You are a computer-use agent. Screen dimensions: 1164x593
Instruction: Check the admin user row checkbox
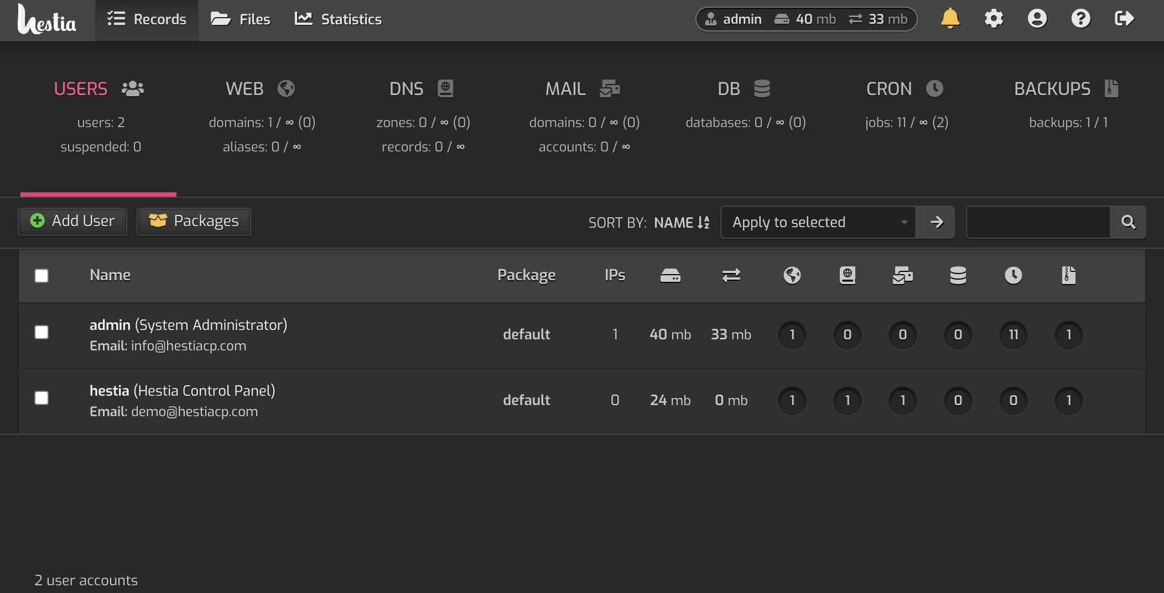click(41, 332)
